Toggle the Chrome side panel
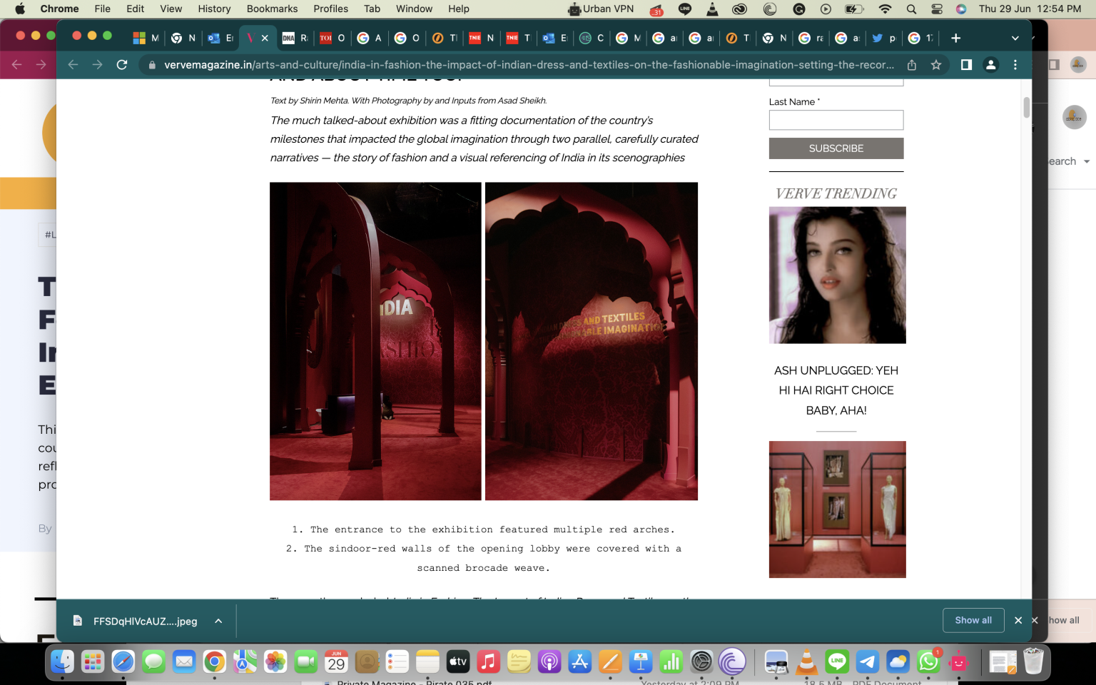1096x685 pixels. (966, 65)
